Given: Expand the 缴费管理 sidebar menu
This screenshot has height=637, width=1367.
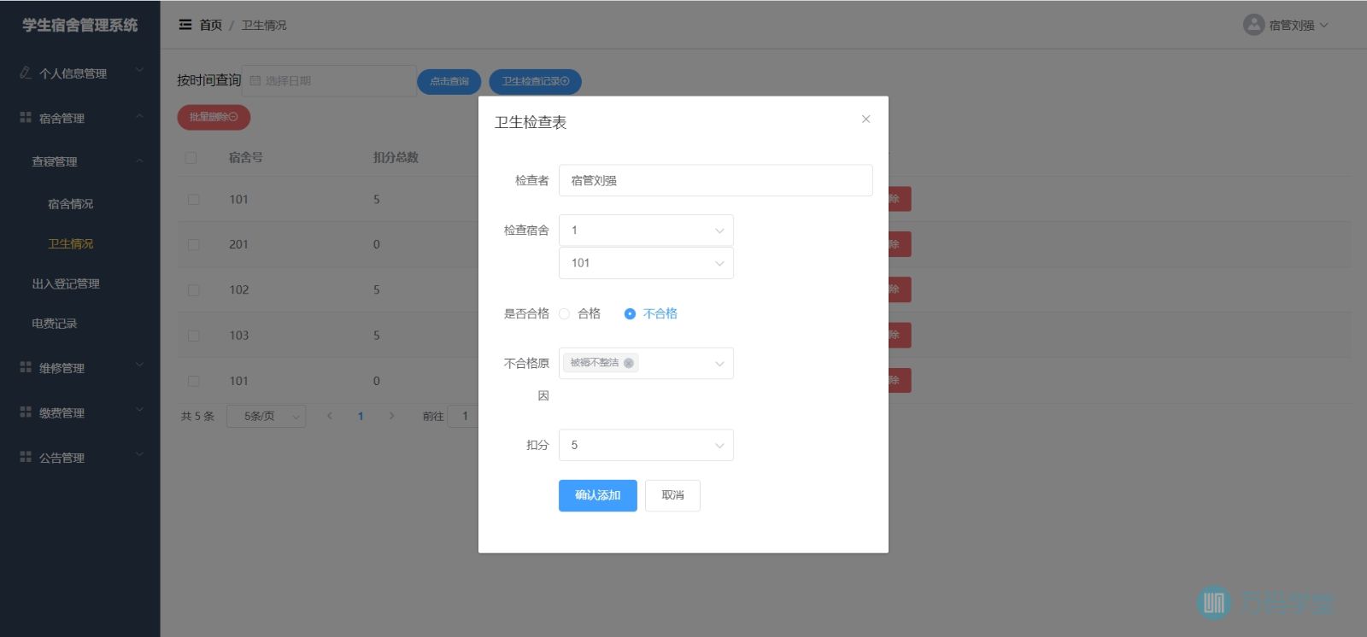Looking at the screenshot, I should coord(79,412).
